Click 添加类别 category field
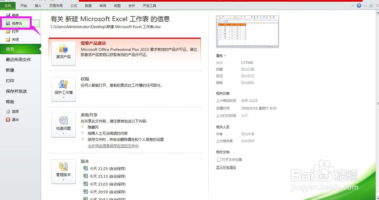This screenshot has width=379, height=200. point(248,83)
